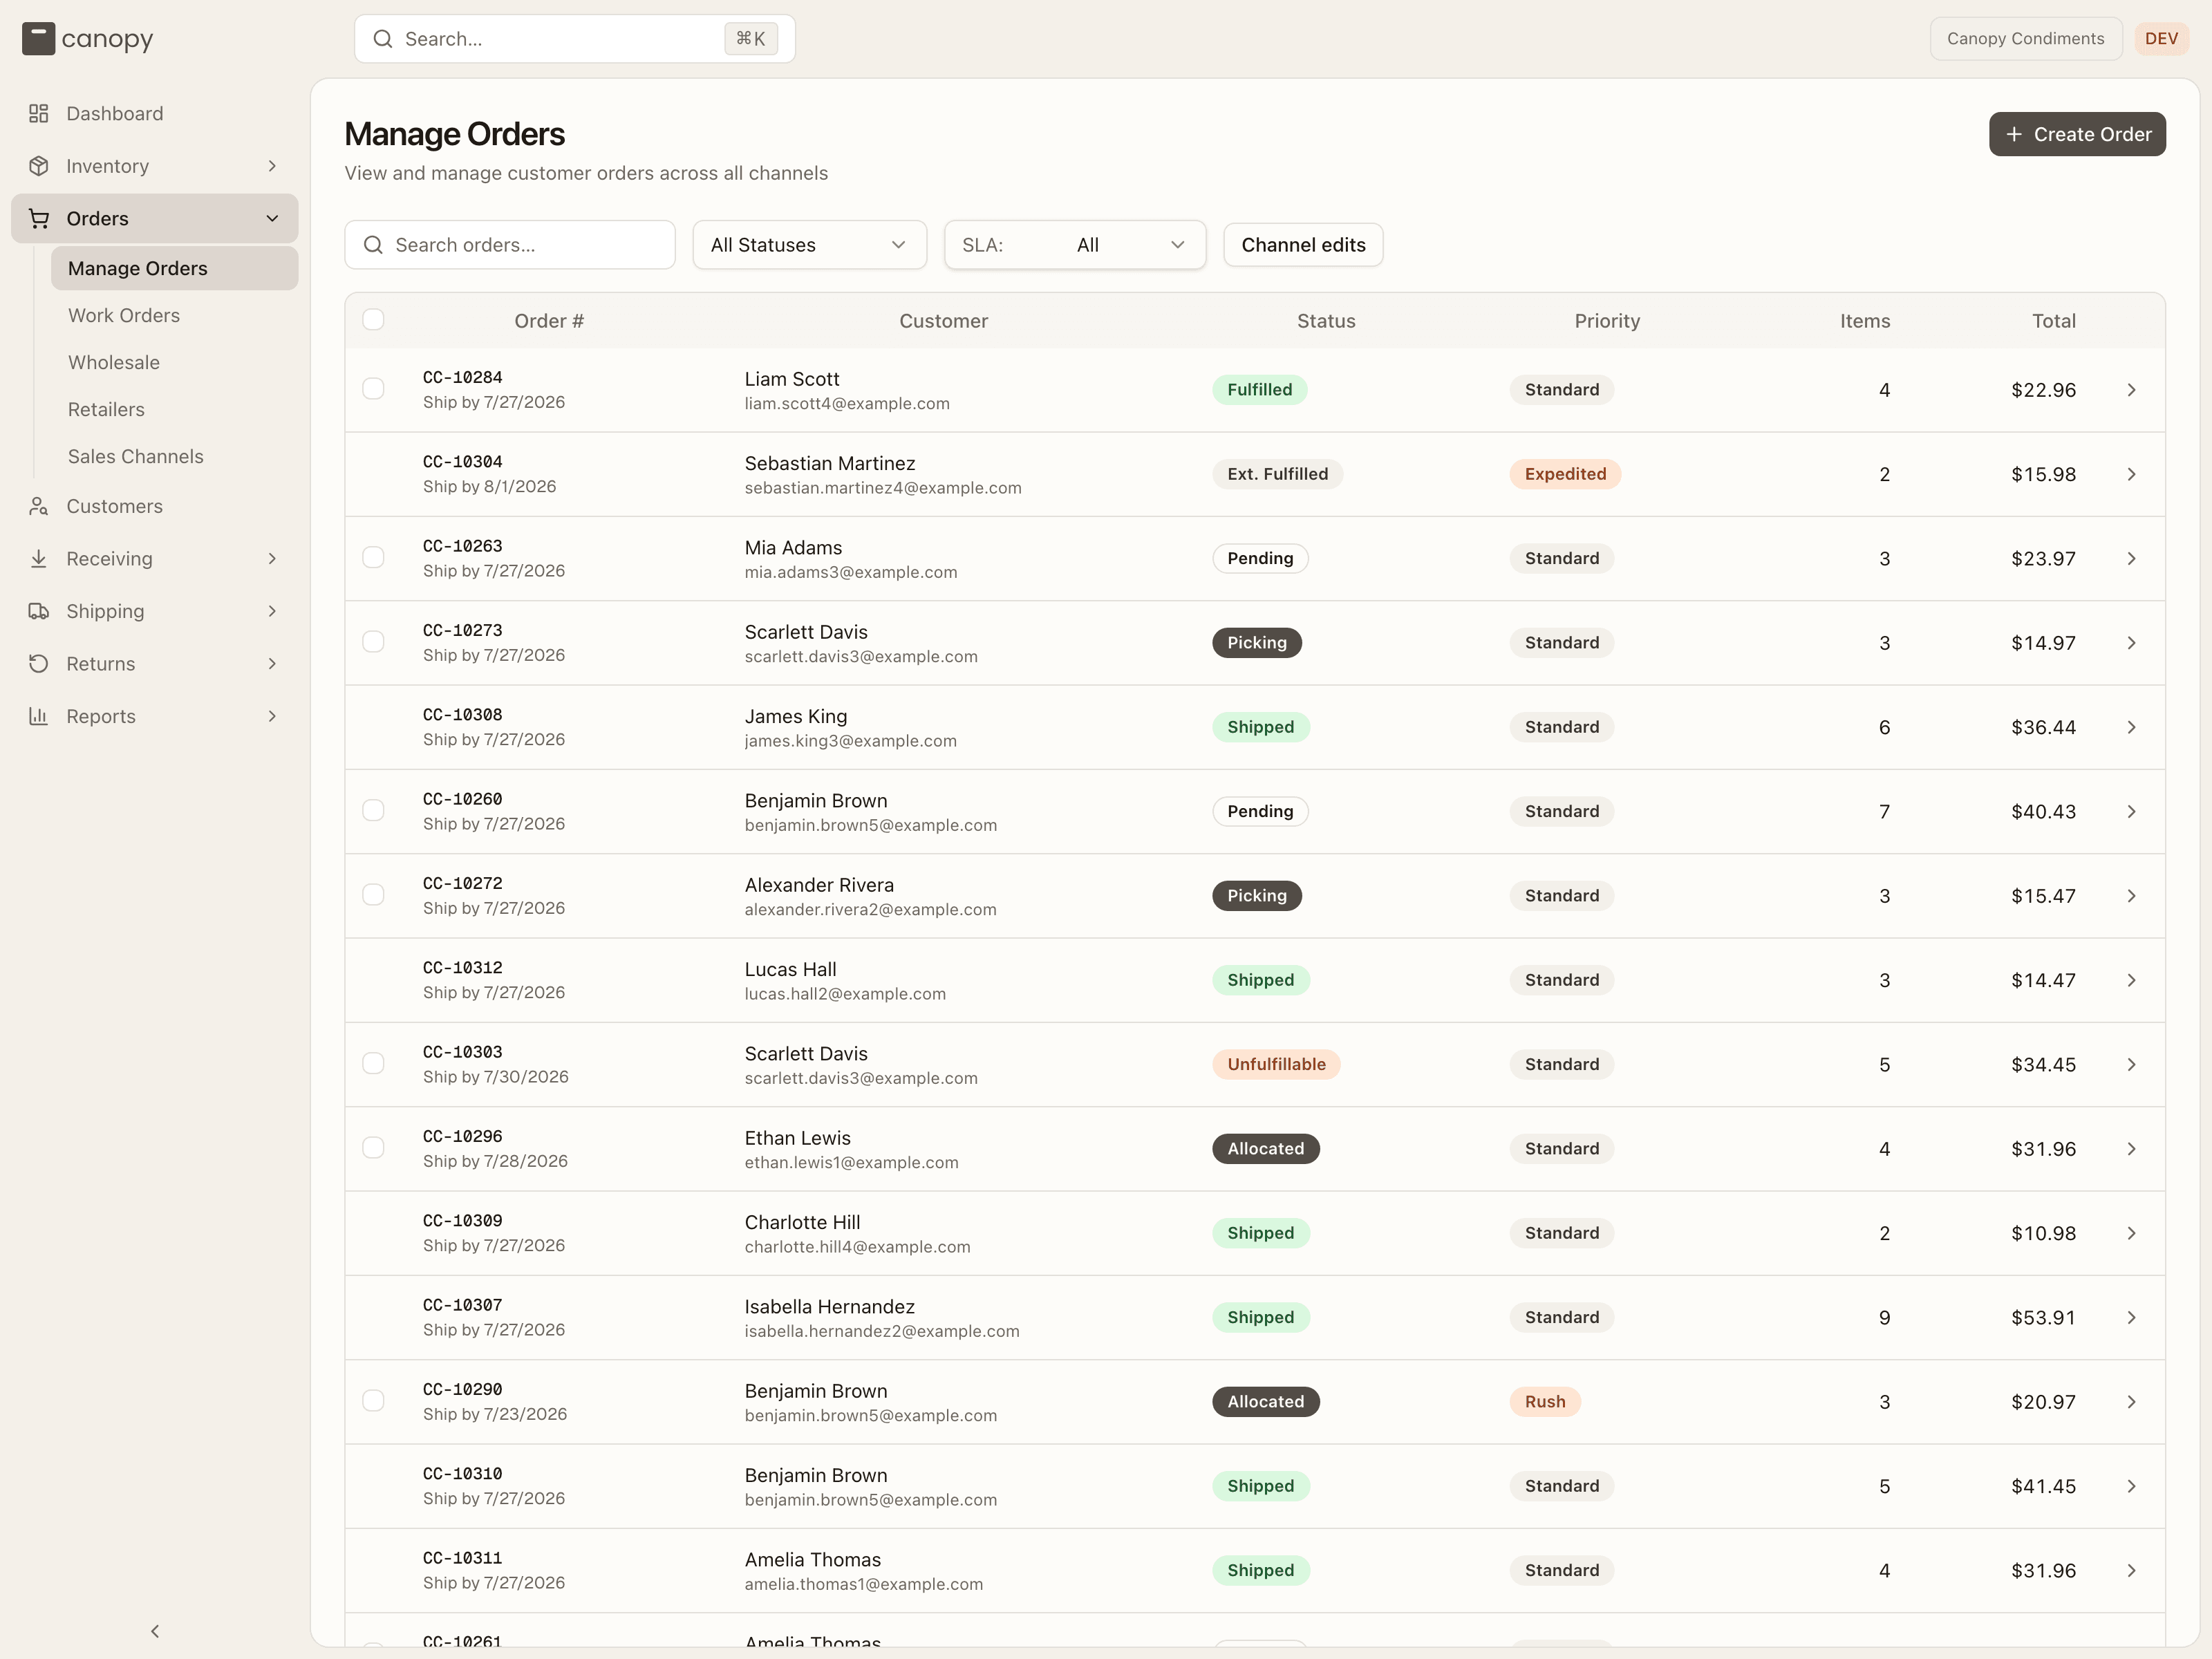Click the Reports chart icon
The height and width of the screenshot is (1659, 2212).
pyautogui.click(x=39, y=717)
